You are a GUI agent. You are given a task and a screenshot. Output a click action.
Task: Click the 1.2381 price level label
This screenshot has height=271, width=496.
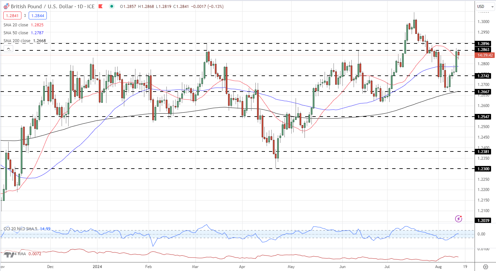click(x=483, y=151)
